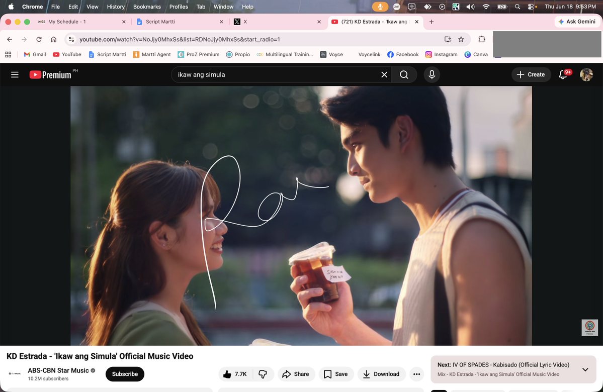Bookmark this page with the star

click(x=461, y=39)
